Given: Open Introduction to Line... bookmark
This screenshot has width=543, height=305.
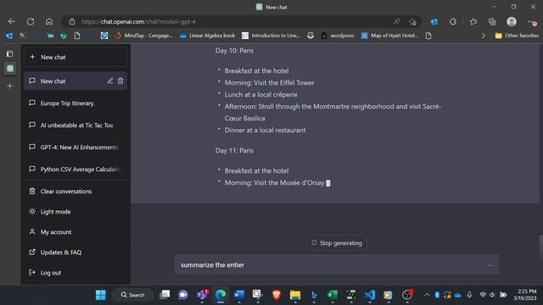Looking at the screenshot, I should pos(271,36).
